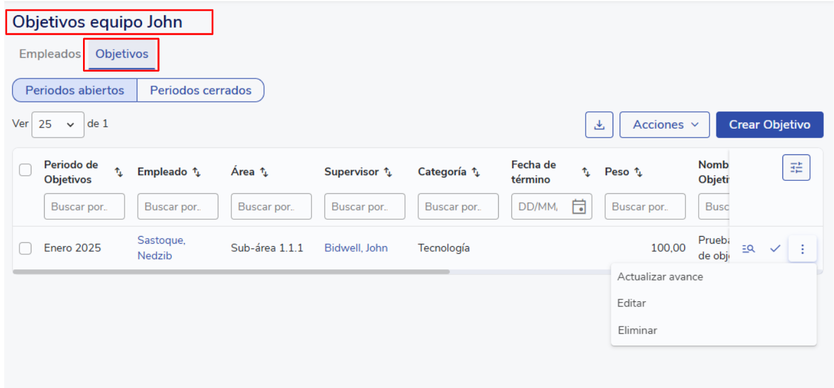Viewport: 834px width, 388px height.
Task: Switch to the Empleados tab
Action: (50, 54)
